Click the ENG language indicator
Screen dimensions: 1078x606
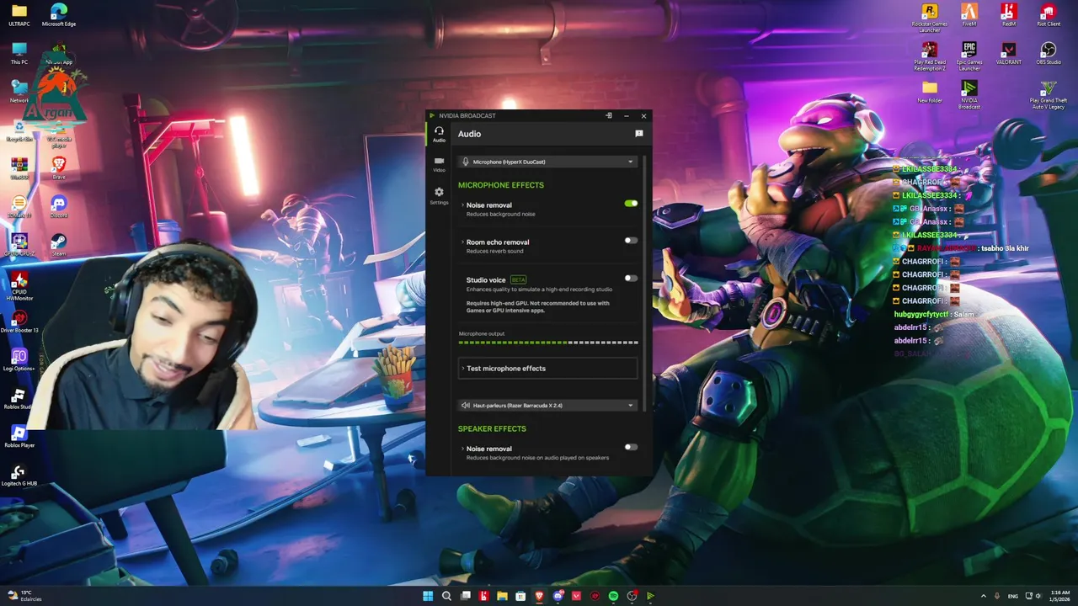tap(1012, 596)
